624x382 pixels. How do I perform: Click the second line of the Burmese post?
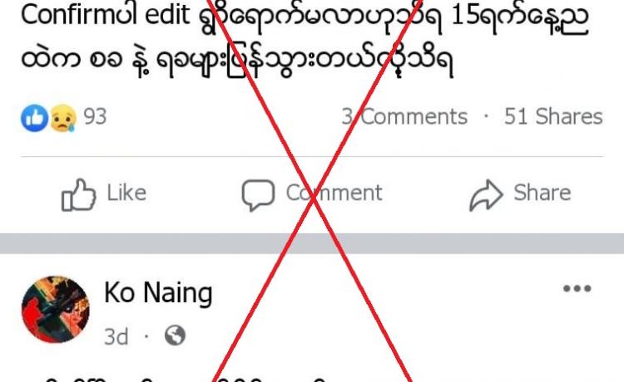[237, 60]
